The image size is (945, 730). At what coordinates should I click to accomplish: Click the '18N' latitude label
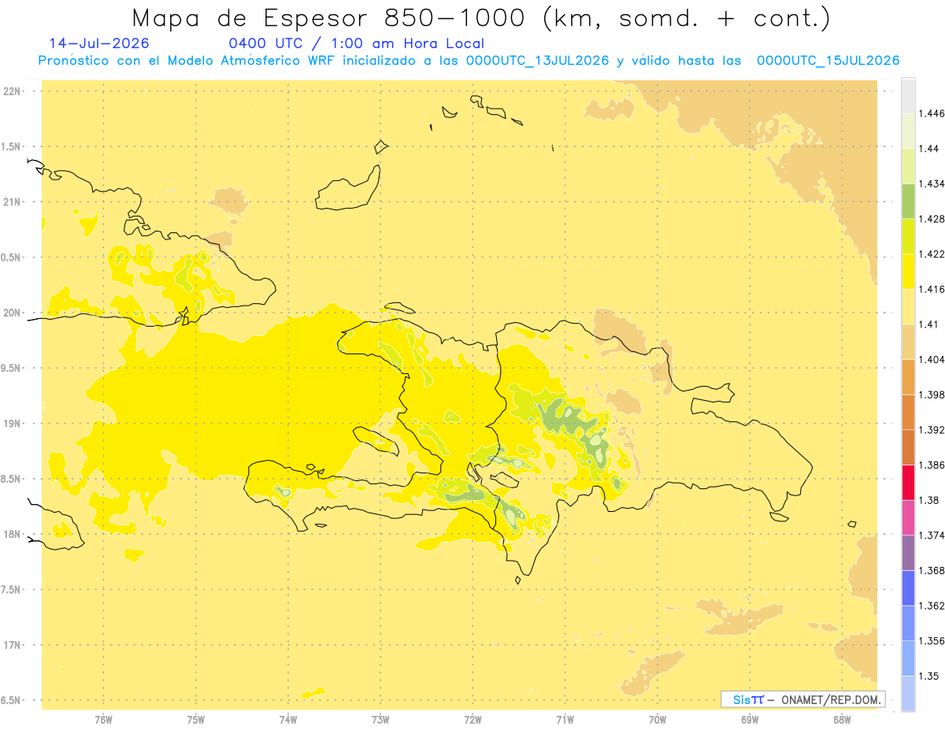coord(12,535)
